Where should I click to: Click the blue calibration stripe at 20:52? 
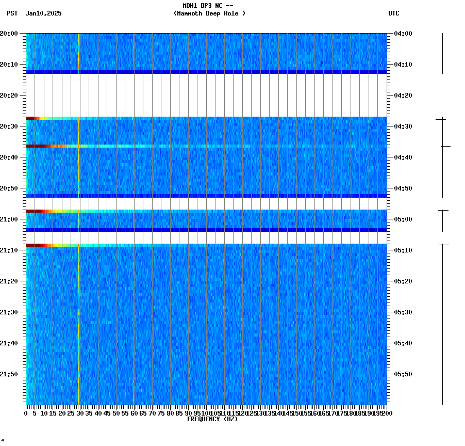tap(206, 195)
